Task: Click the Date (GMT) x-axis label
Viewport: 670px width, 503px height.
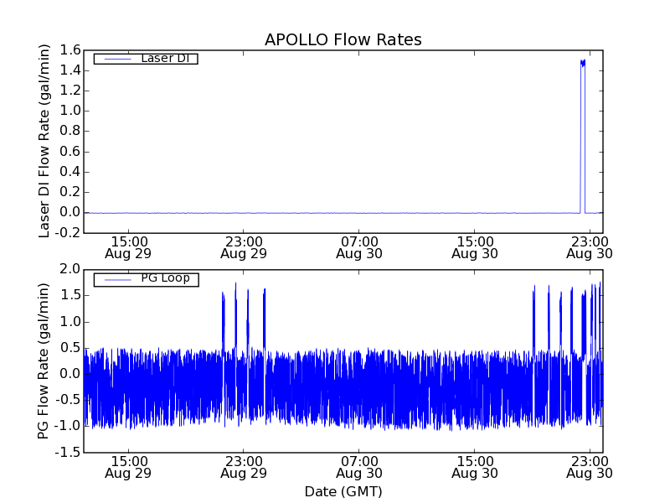Action: (x=343, y=491)
